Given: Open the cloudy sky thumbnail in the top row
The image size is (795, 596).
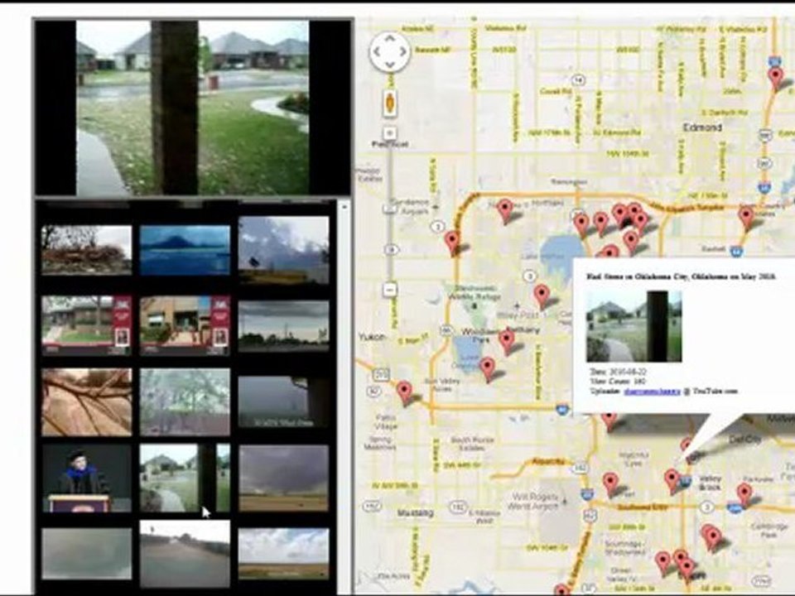Looking at the screenshot, I should [283, 250].
